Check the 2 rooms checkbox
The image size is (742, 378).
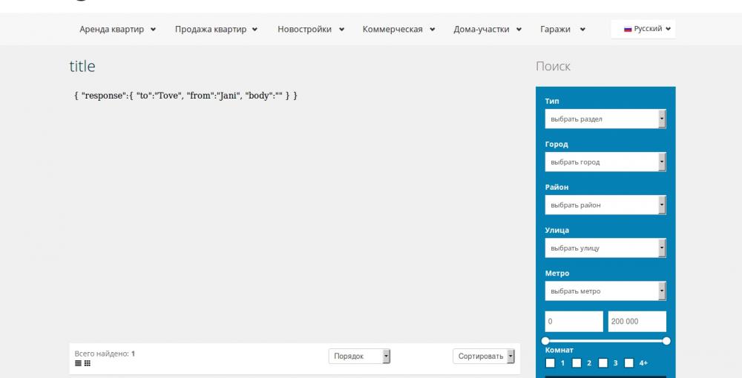click(x=577, y=363)
